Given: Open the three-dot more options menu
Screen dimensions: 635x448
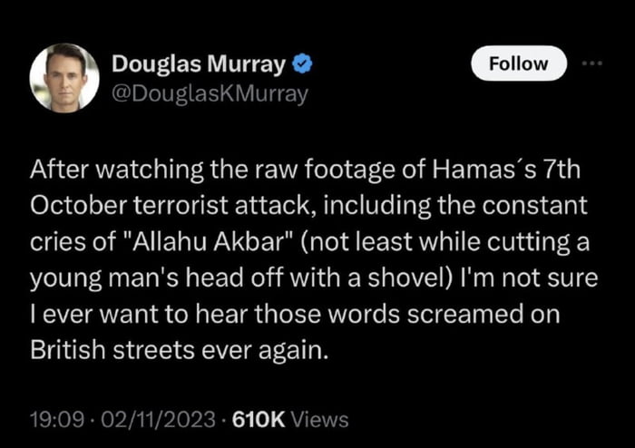Looking at the screenshot, I should (592, 63).
